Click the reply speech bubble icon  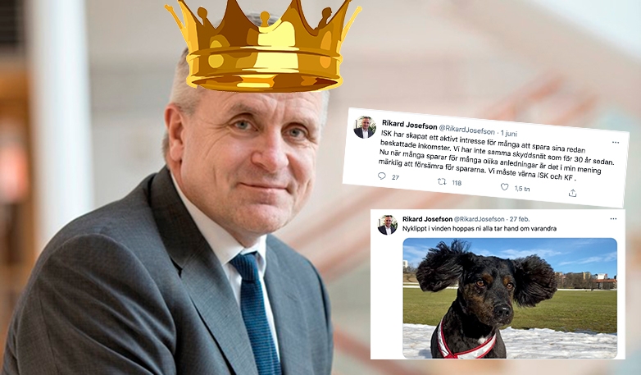click(x=382, y=176)
